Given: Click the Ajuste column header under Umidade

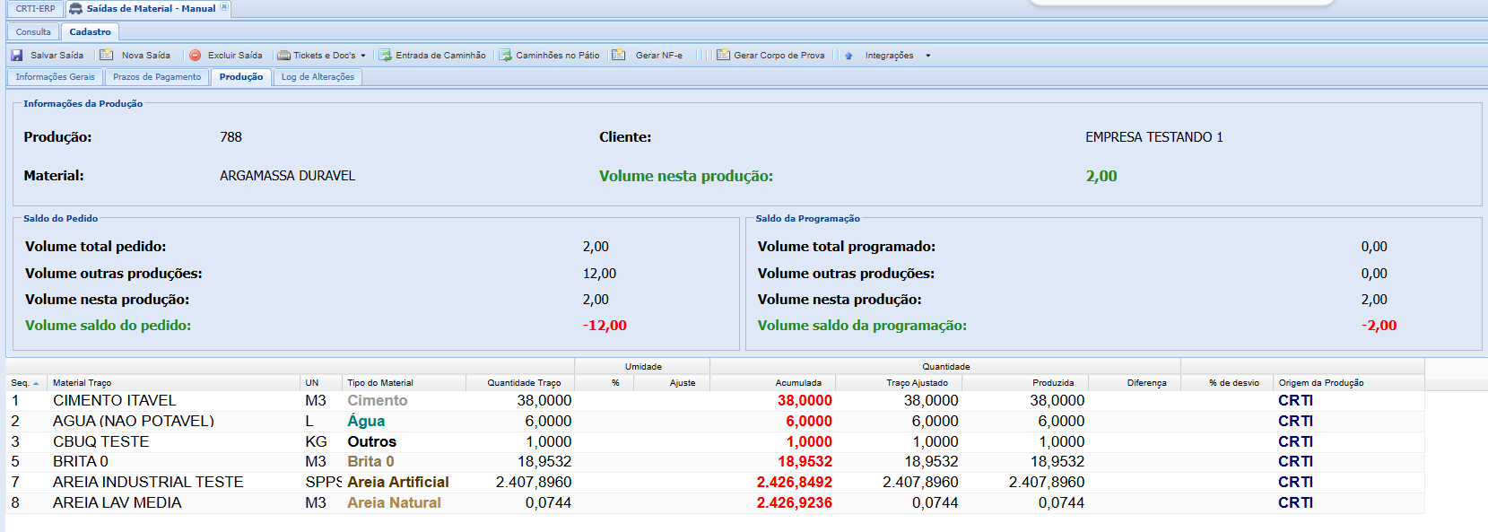Looking at the screenshot, I should point(672,383).
